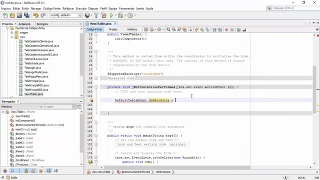This screenshot has height=180, width=320.
Task: Collapse the ViewJTable class node in Navigator
Action: click(3, 112)
